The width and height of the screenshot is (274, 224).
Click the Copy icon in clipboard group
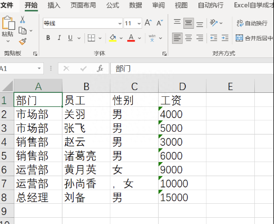click(x=23, y=30)
